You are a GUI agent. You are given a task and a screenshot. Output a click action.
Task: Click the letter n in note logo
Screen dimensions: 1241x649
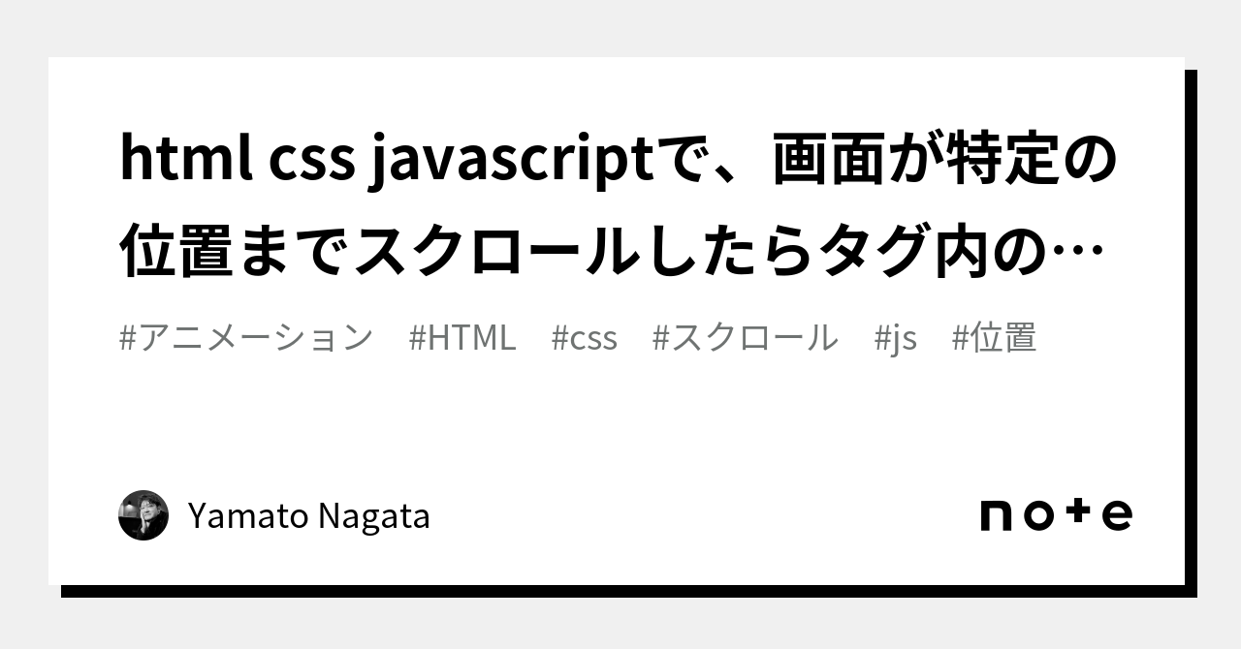998,515
